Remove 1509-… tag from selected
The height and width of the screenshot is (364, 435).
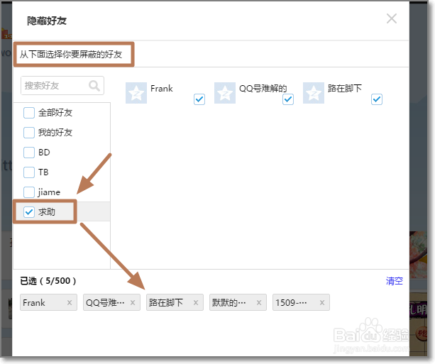[x=322, y=303]
